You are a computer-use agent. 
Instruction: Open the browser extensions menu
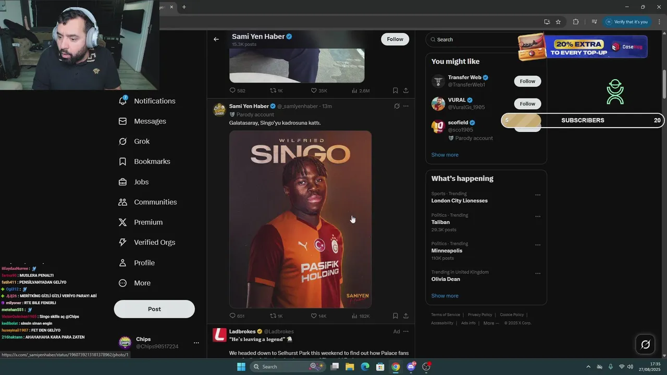tap(576, 22)
